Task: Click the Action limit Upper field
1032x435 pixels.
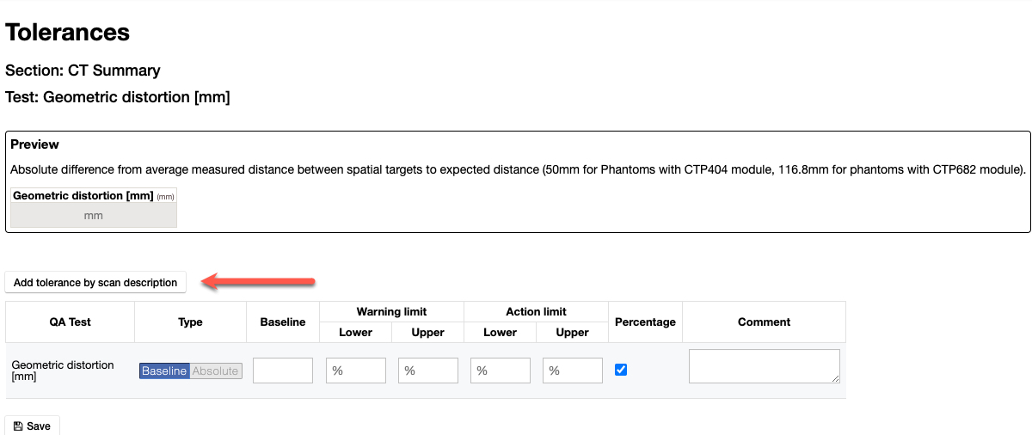Action: pos(573,371)
